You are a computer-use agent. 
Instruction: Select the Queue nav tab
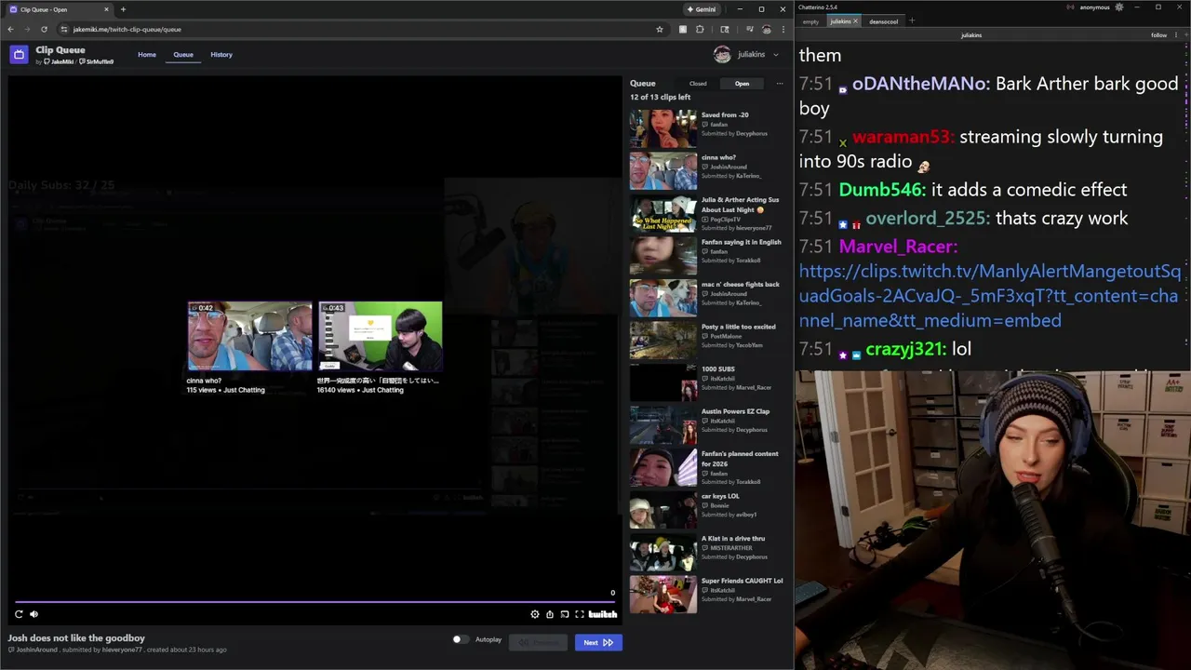click(x=183, y=54)
